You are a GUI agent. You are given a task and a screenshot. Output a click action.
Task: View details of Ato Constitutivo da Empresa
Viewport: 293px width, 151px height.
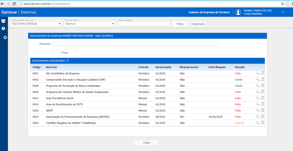(x=258, y=73)
